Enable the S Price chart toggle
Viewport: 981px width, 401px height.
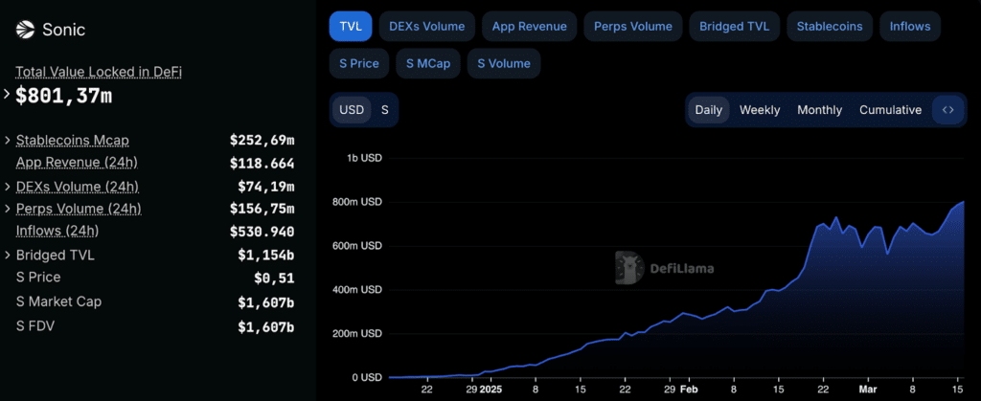[359, 63]
